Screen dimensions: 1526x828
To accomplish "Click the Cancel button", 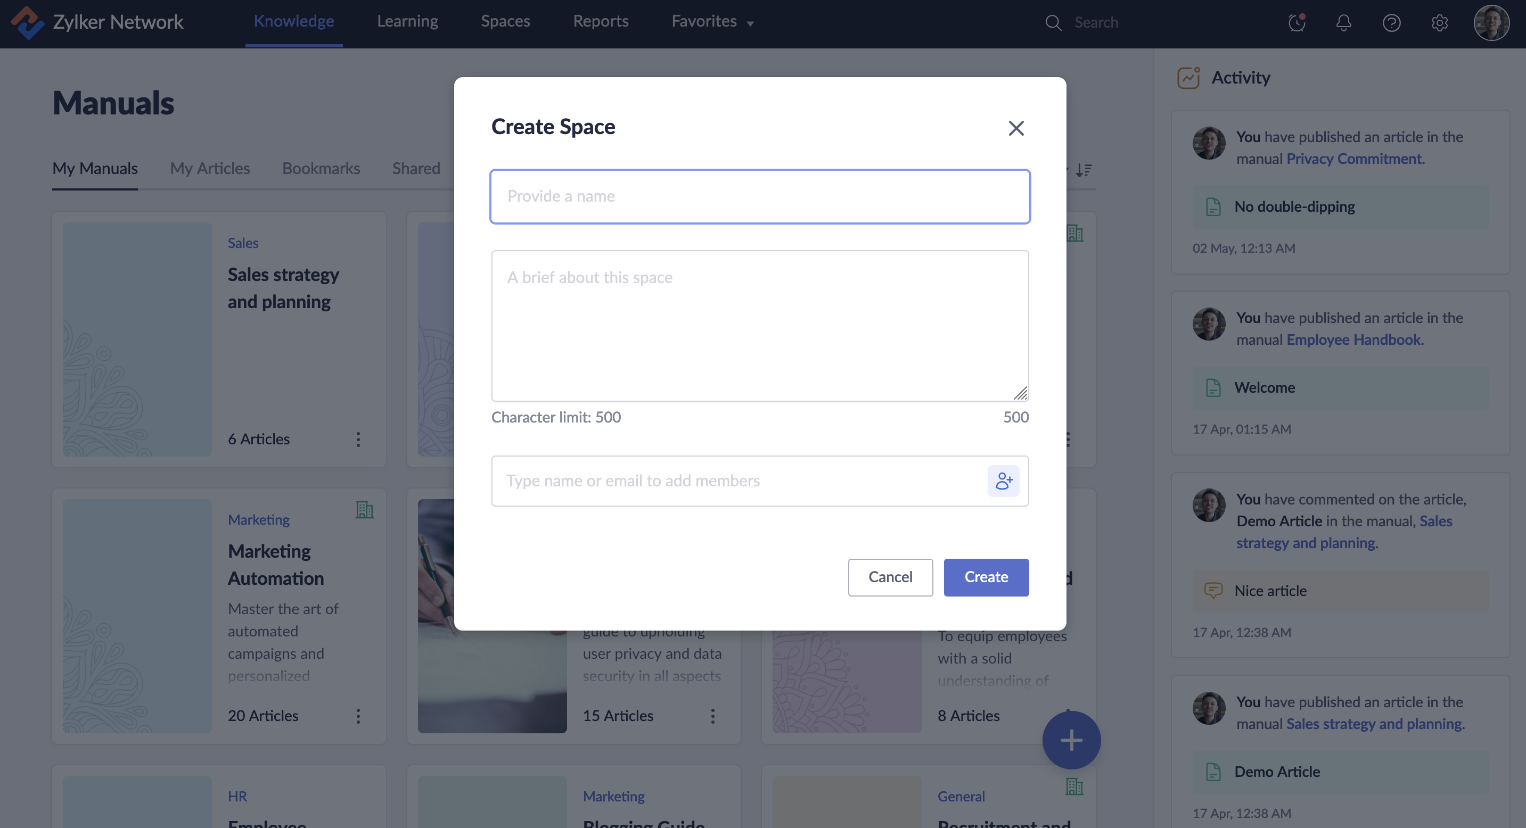I will coord(890,577).
